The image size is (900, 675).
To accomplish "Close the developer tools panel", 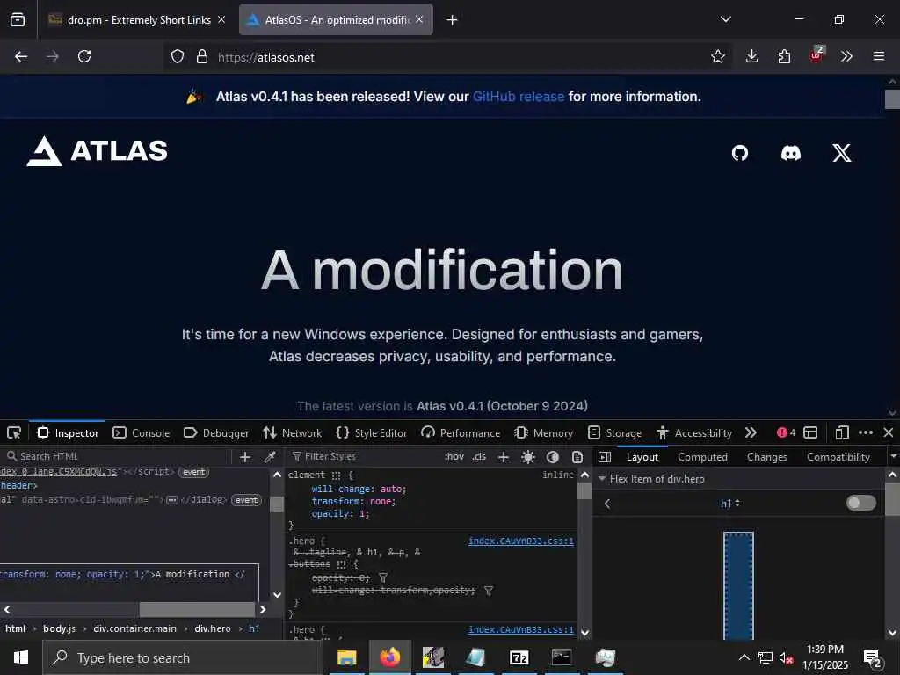I will [x=889, y=432].
